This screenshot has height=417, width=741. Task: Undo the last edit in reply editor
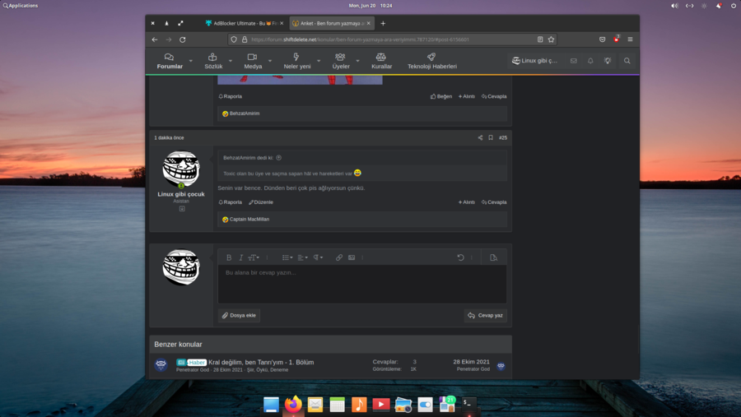(460, 257)
